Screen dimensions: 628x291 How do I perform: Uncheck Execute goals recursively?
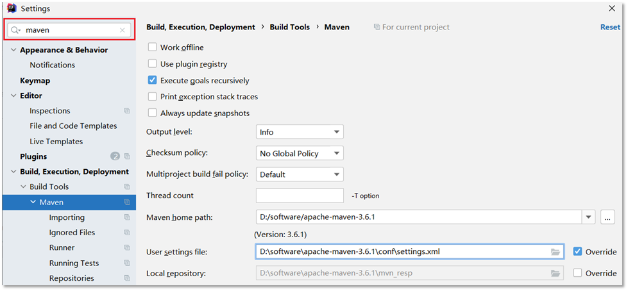[x=153, y=81]
